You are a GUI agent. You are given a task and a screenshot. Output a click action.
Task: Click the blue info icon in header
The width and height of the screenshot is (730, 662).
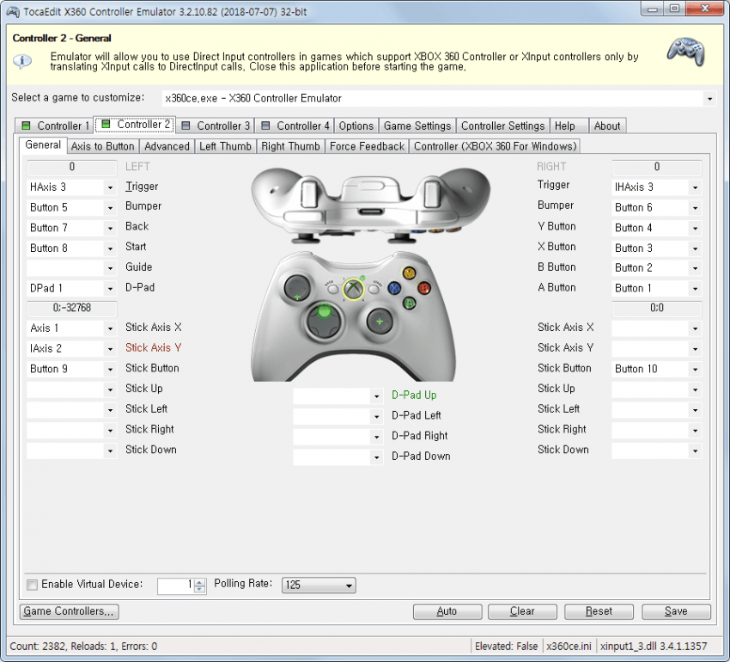coord(21,61)
